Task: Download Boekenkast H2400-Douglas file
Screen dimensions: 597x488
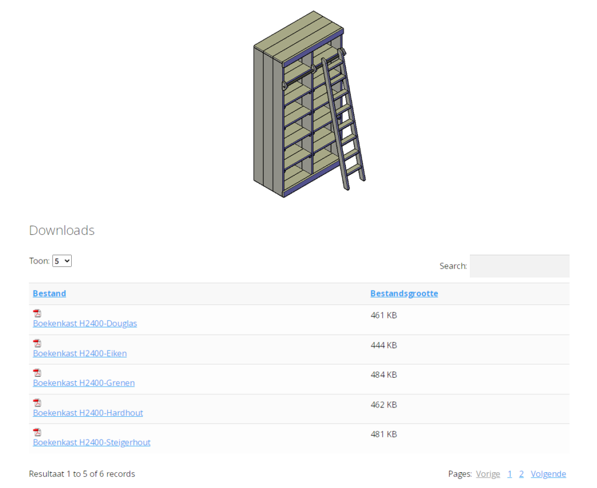Action: [85, 324]
